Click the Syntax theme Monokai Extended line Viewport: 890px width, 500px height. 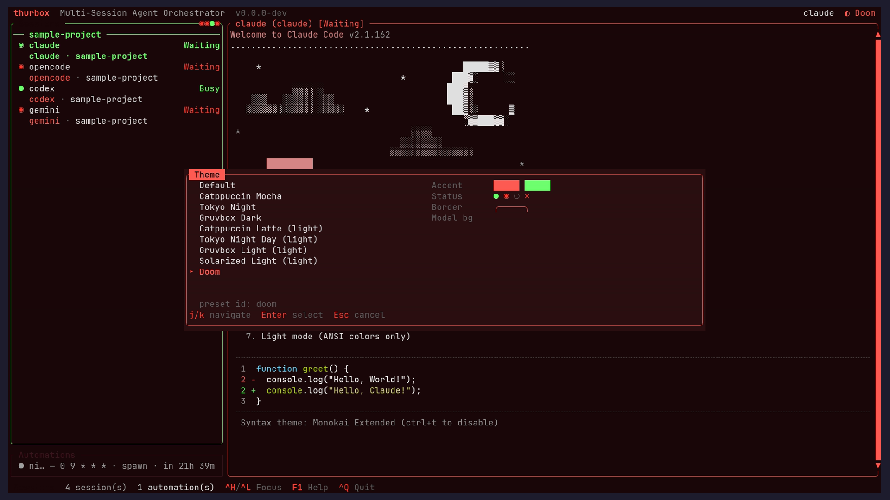click(369, 423)
